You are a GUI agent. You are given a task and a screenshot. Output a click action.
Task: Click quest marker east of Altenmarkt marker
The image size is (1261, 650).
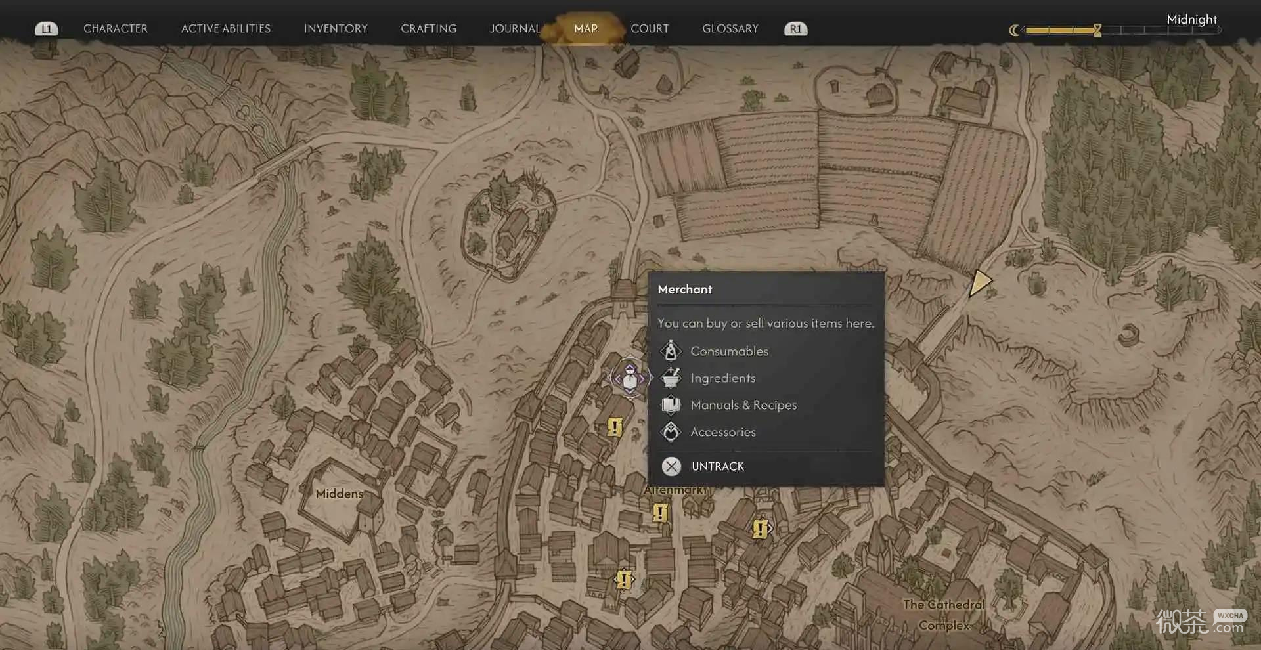(761, 529)
